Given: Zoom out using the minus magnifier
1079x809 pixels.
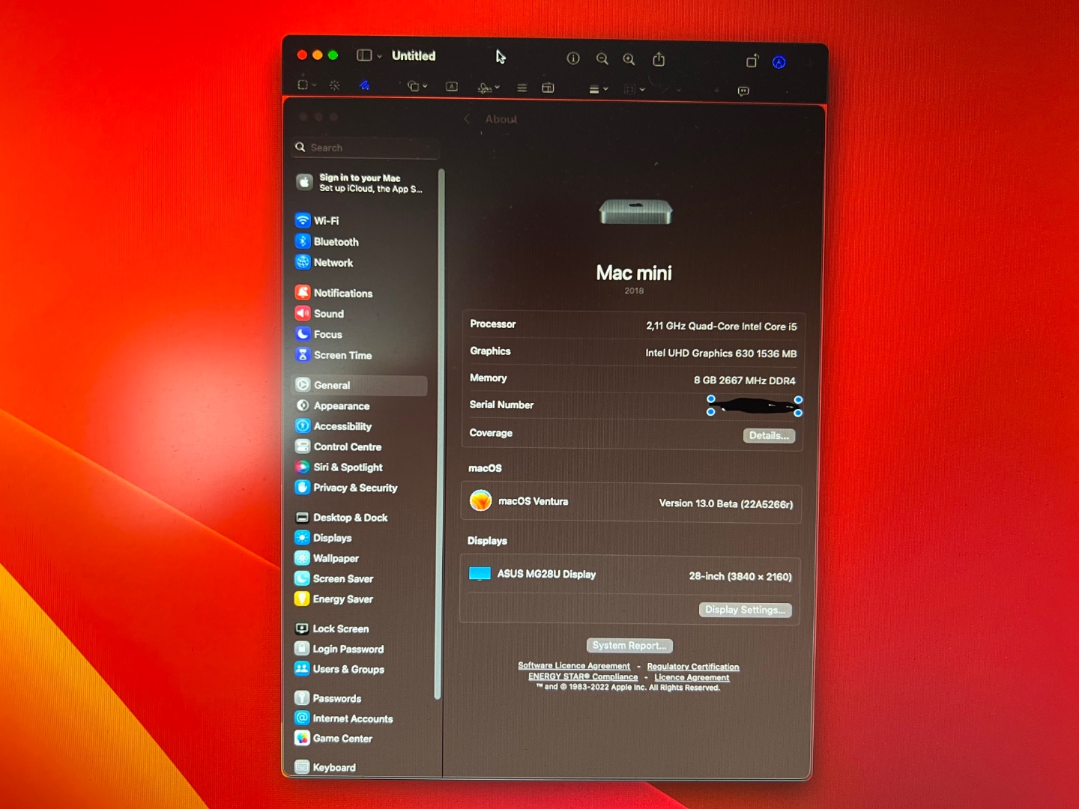Looking at the screenshot, I should pyautogui.click(x=602, y=59).
